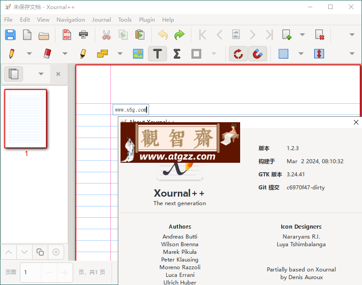Delete the current page
Image resolution: width=362 pixels, height=285 pixels.
(320, 35)
